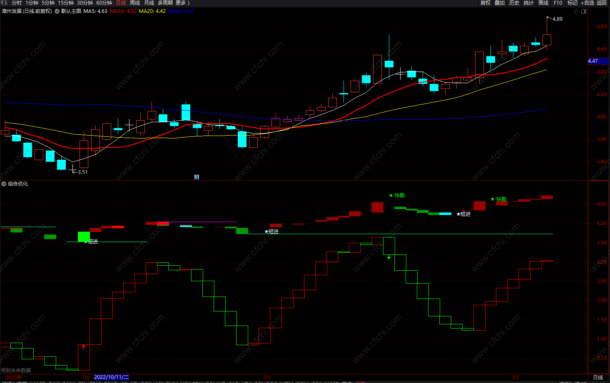Click the MA10: 4.52 value

pyautogui.click(x=123, y=11)
